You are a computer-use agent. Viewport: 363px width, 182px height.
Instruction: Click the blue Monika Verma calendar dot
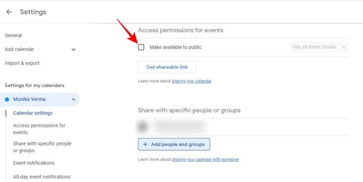tap(7, 99)
